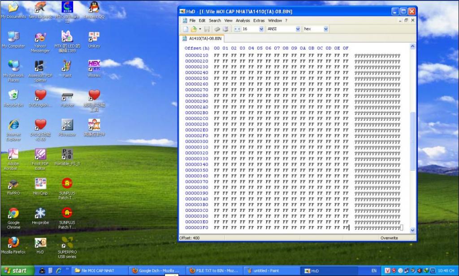This screenshot has width=459, height=276.
Task: Click the scroll up arrow of hex view
Action: pyautogui.click(x=412, y=46)
